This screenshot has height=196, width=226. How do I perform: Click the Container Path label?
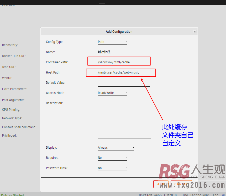57,62
